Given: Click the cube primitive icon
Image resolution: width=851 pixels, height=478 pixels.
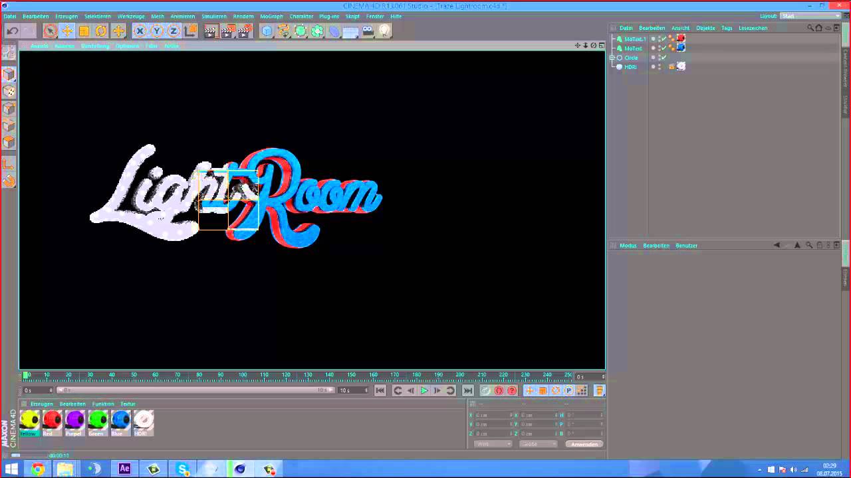Looking at the screenshot, I should pyautogui.click(x=267, y=31).
